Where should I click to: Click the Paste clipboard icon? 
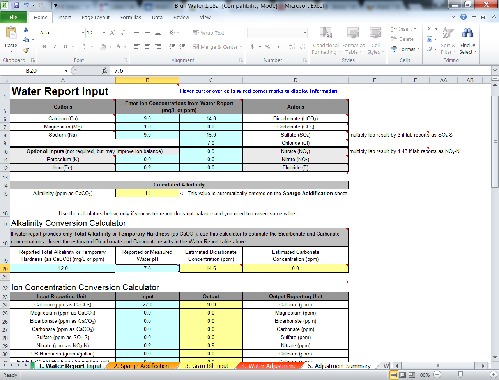tap(11, 33)
